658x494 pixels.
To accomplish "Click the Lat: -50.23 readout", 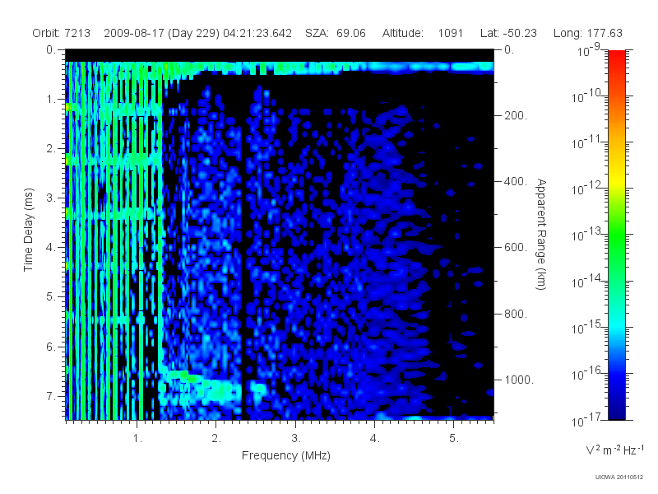I will coord(508,33).
